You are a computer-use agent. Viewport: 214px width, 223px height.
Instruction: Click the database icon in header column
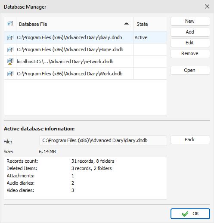pos(10,24)
